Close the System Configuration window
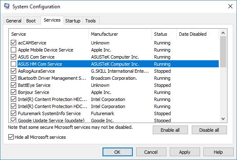Image resolution: width=237 pixels, height=160 pixels. click(x=230, y=6)
